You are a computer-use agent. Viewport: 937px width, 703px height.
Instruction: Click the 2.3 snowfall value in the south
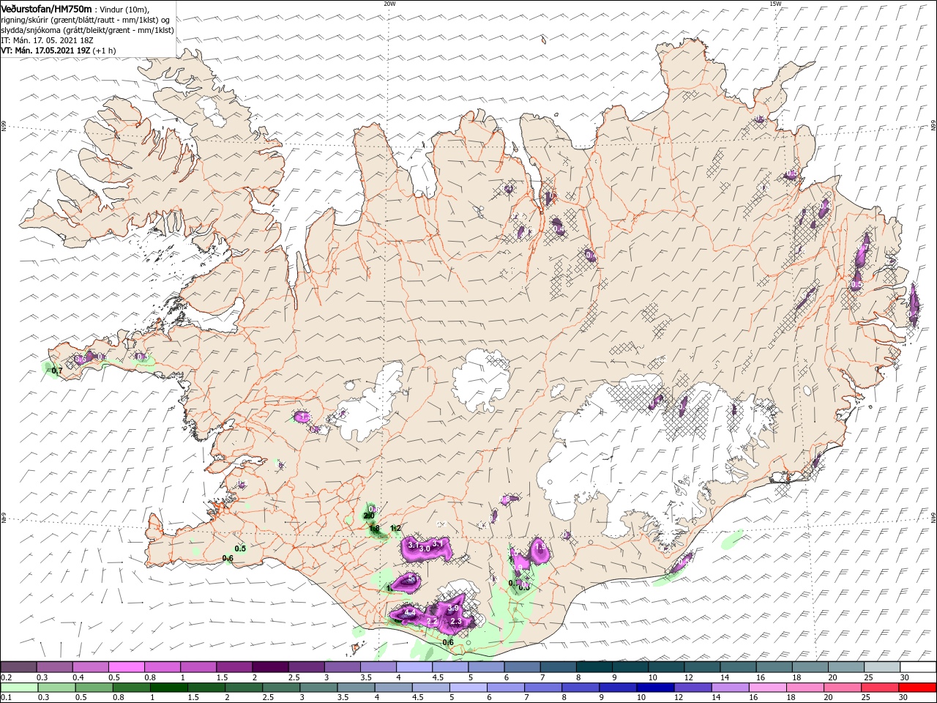coord(456,621)
